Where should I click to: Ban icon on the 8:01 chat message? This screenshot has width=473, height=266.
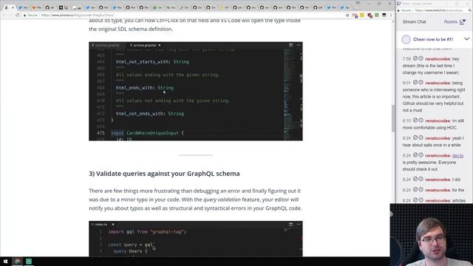(415, 82)
